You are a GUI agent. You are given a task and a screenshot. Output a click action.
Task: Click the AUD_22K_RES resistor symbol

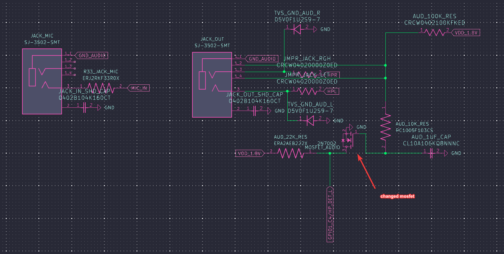(290, 153)
